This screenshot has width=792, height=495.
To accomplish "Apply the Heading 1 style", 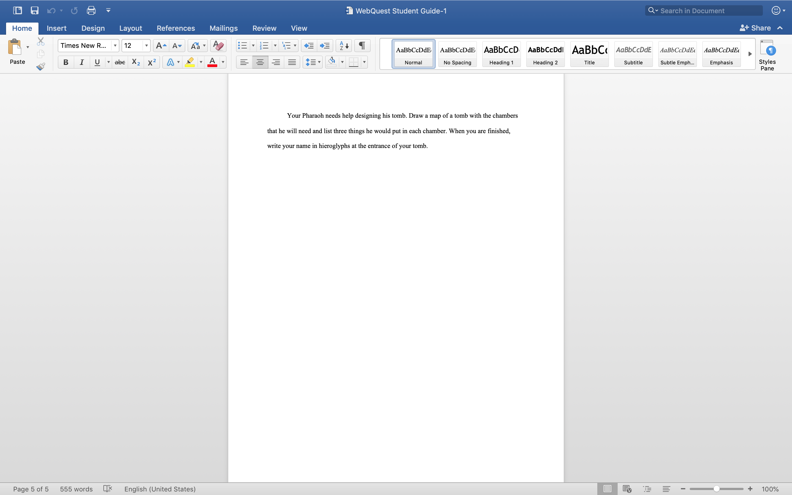I will point(501,54).
